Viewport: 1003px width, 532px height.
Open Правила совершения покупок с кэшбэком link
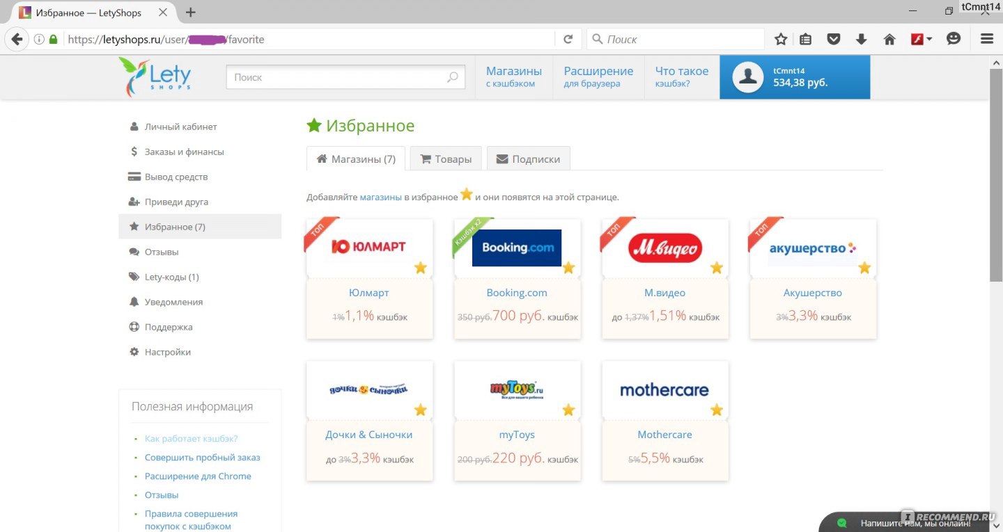pyautogui.click(x=192, y=520)
